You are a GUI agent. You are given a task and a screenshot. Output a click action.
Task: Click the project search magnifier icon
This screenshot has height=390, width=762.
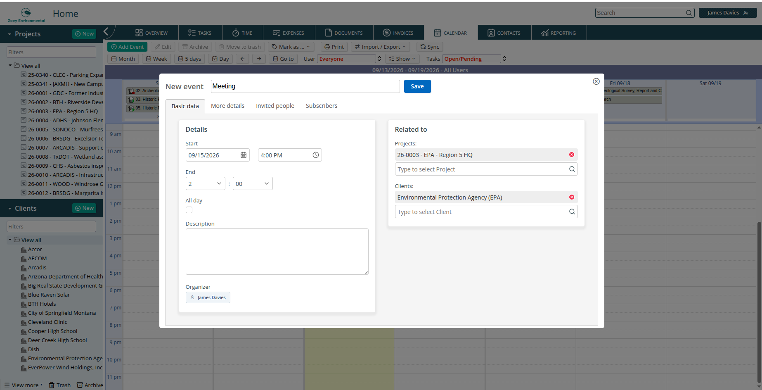click(x=572, y=169)
